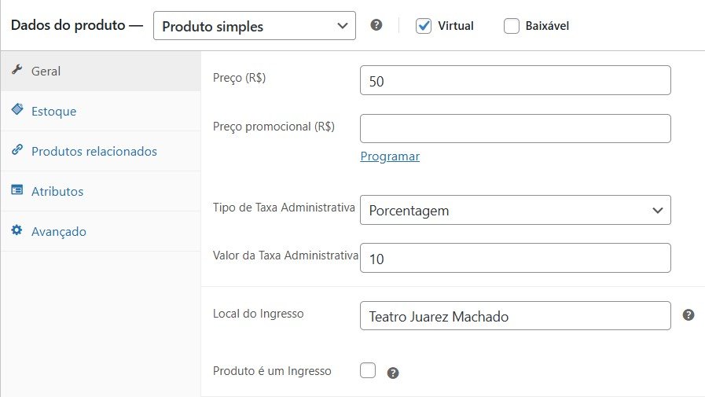The width and height of the screenshot is (705, 397).
Task: Click the Estoque tag icon
Action: 17,111
